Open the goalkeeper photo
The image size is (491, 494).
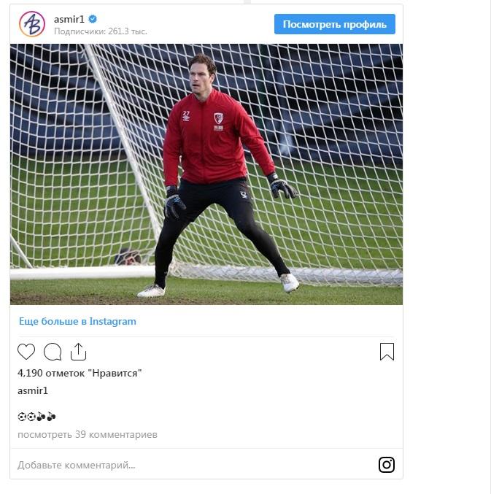pos(206,174)
